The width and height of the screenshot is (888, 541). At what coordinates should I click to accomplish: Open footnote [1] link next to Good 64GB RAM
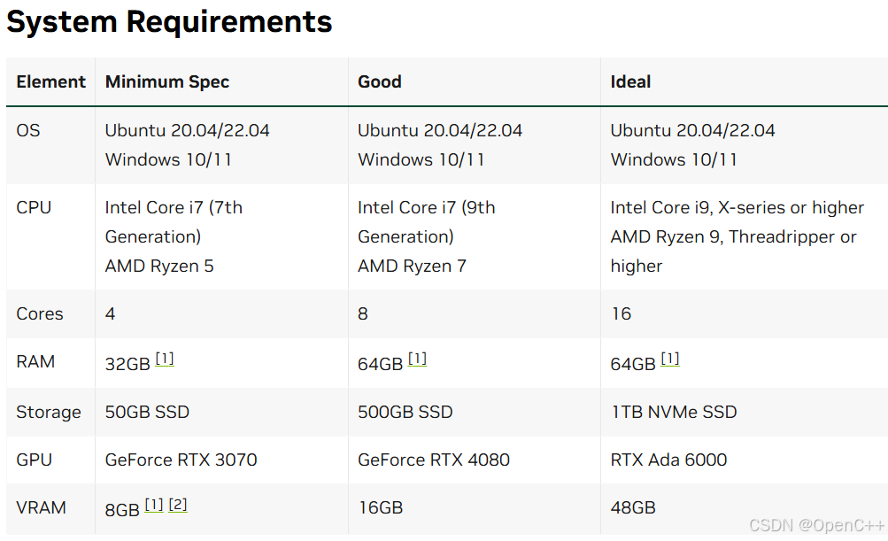pos(417,359)
